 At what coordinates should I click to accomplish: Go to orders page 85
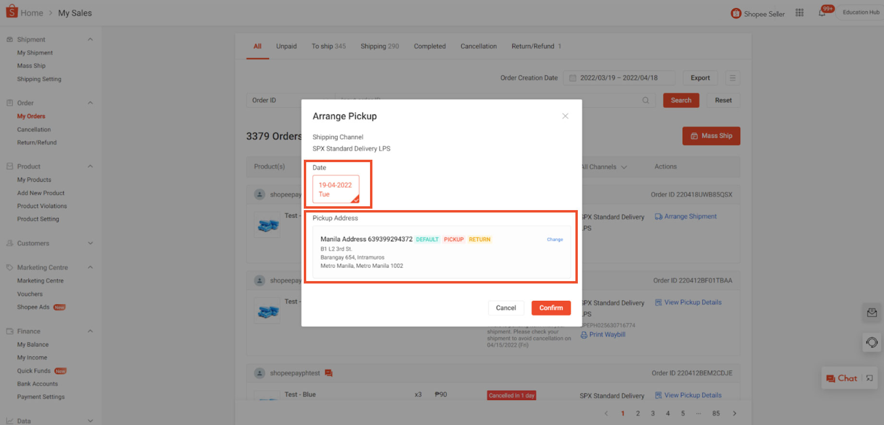[x=716, y=413]
